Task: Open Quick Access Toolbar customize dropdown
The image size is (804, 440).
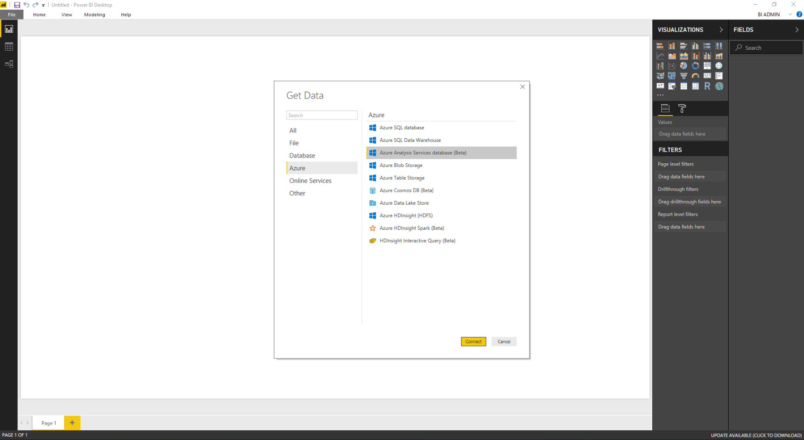Action: 43,5
